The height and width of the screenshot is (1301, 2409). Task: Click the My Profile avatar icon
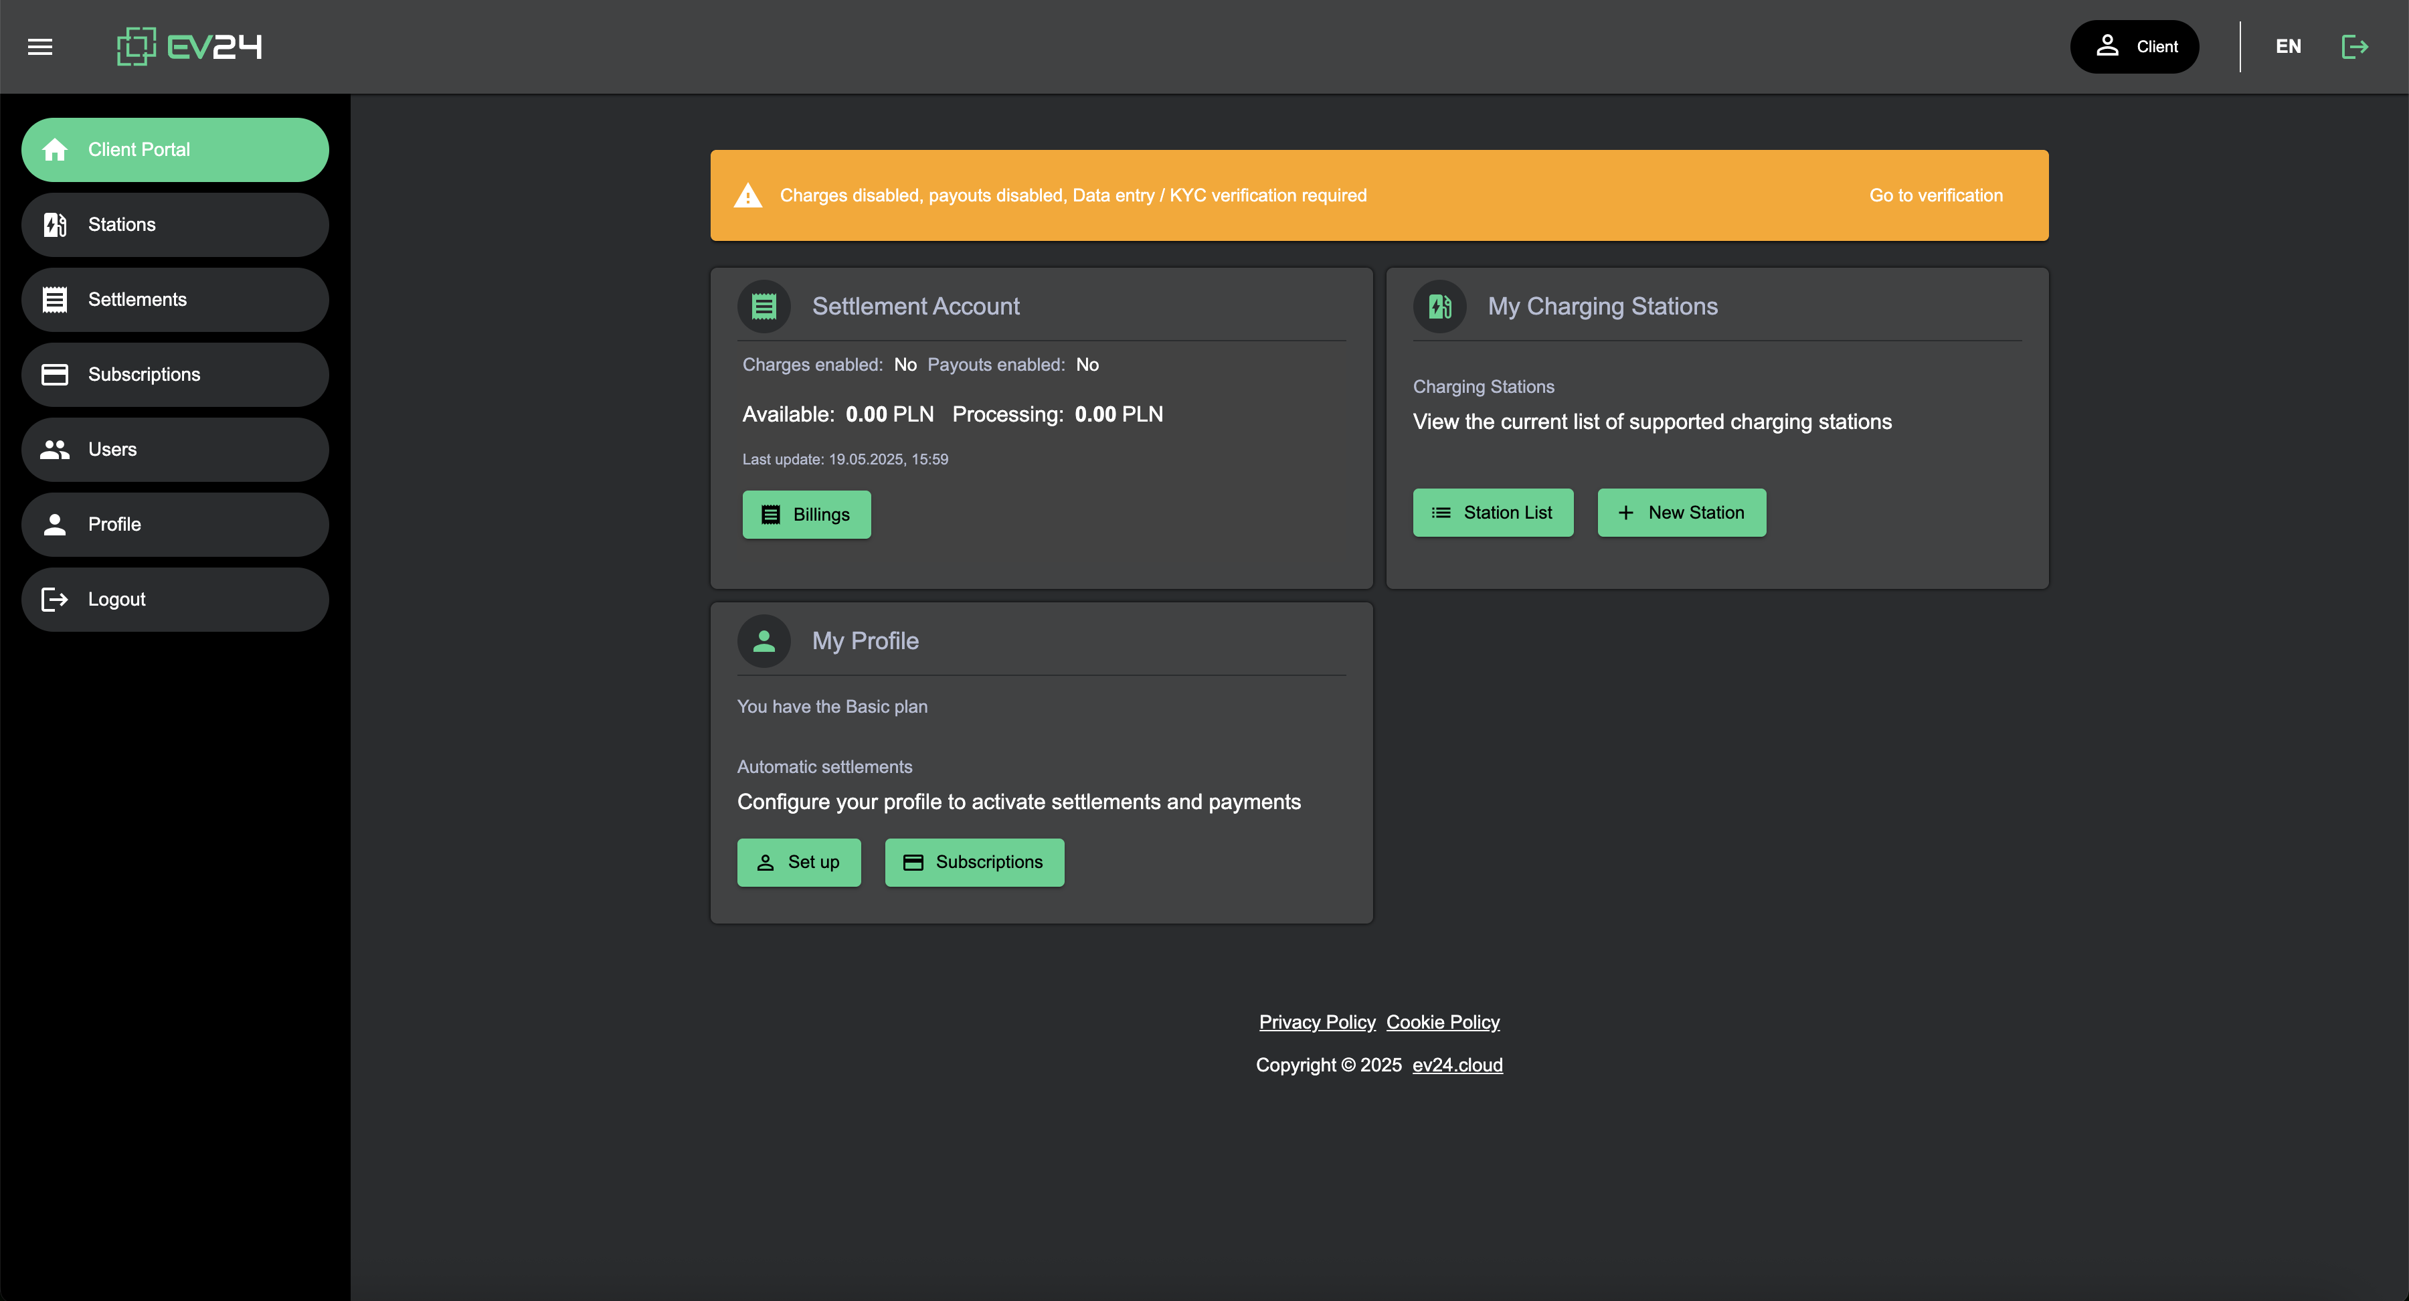pos(764,640)
